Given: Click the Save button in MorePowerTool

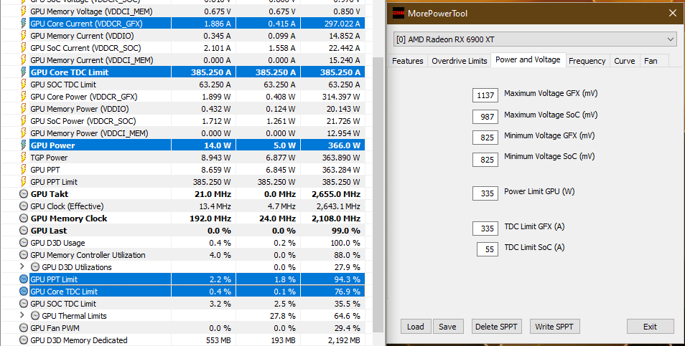Looking at the screenshot, I should point(448,327).
